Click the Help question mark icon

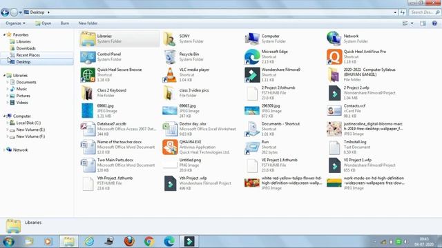tap(434, 23)
